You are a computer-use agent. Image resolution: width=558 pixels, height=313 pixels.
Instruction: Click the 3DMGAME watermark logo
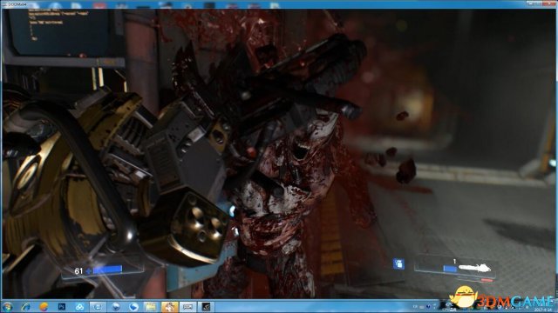[501, 299]
